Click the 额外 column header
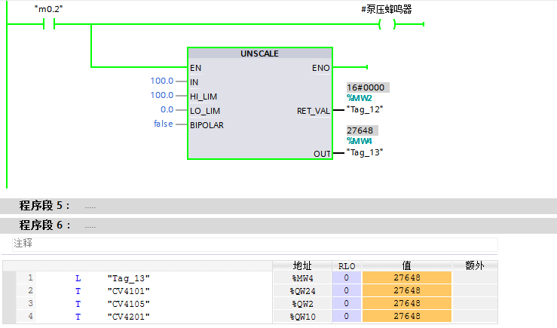 click(475, 266)
